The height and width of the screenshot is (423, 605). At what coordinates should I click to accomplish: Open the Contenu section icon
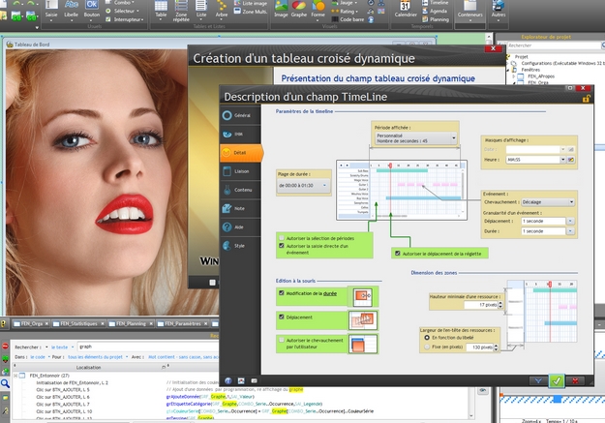coord(227,190)
